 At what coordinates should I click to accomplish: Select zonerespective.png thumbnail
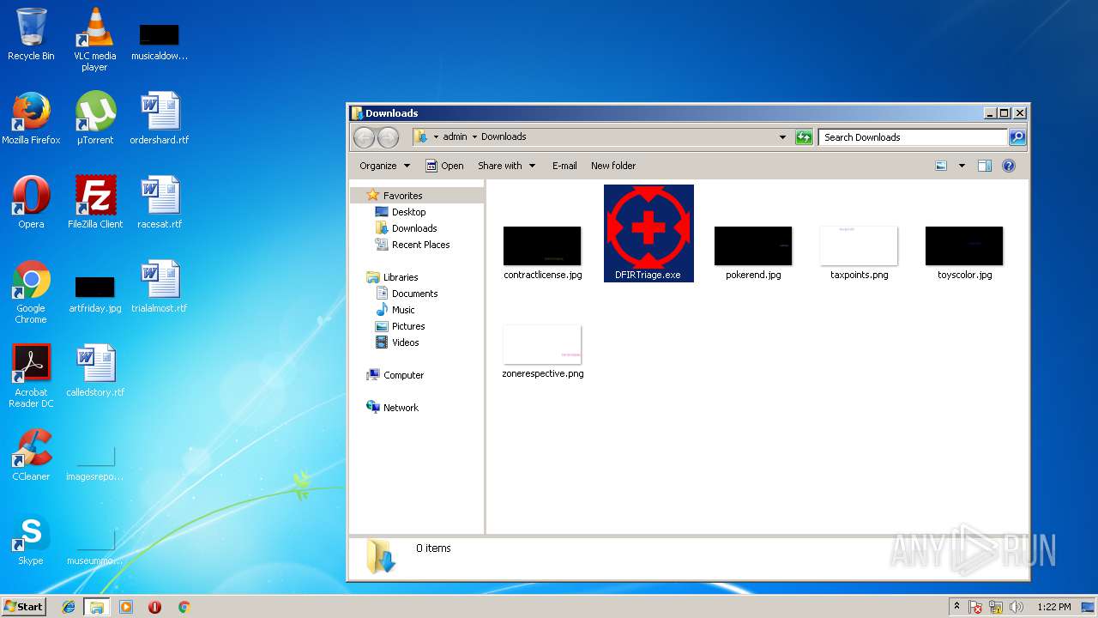(x=542, y=352)
